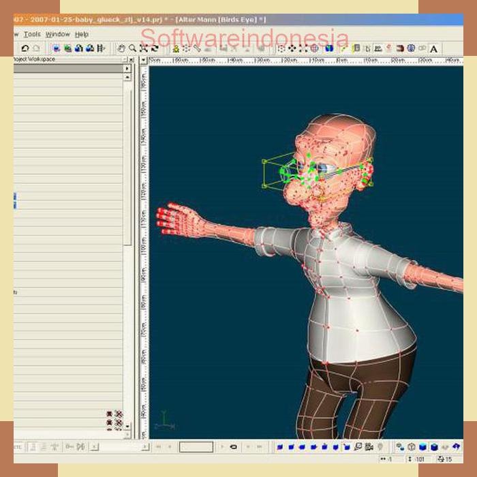This screenshot has height=477, width=477.
Task: Select the Move (hand) tool in toolbar
Action: click(121, 48)
